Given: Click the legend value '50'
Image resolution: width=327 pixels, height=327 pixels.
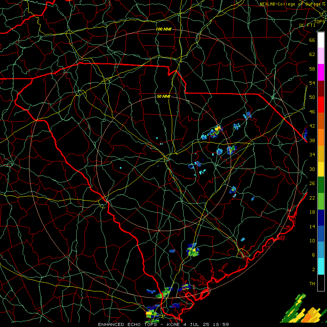Looking at the screenshot, I should pyautogui.click(x=312, y=97).
